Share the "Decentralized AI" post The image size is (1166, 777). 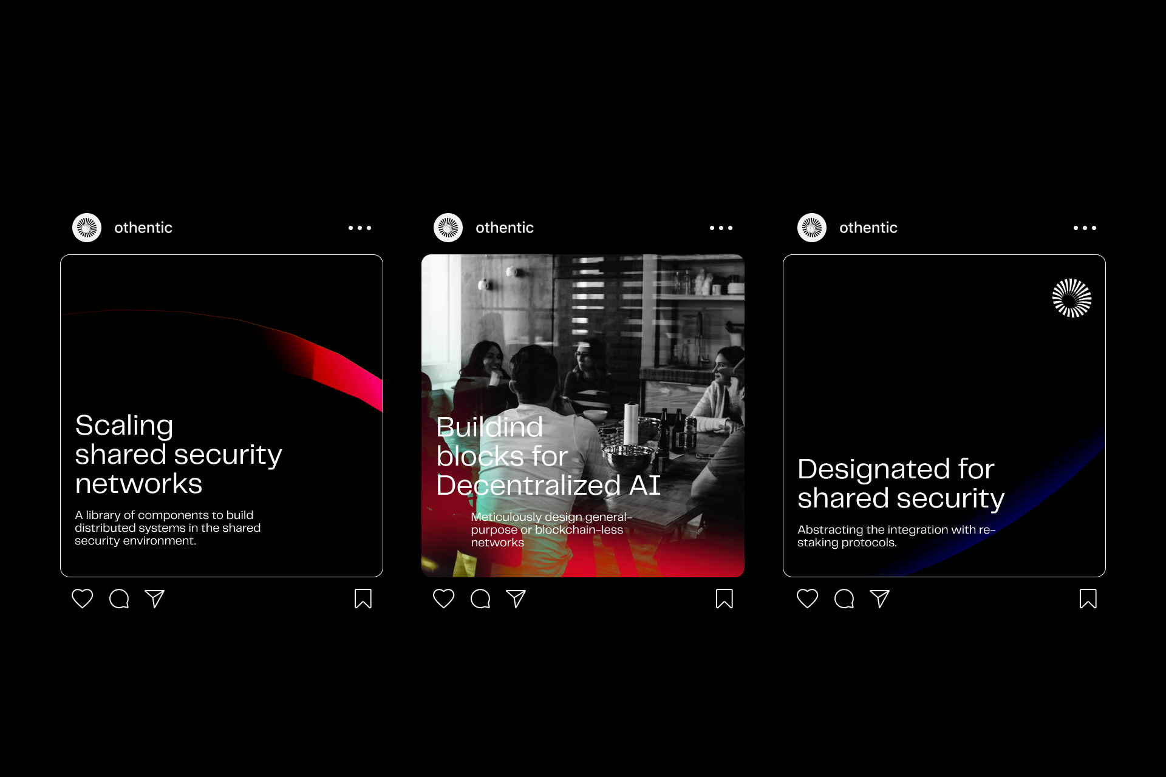[x=516, y=599]
